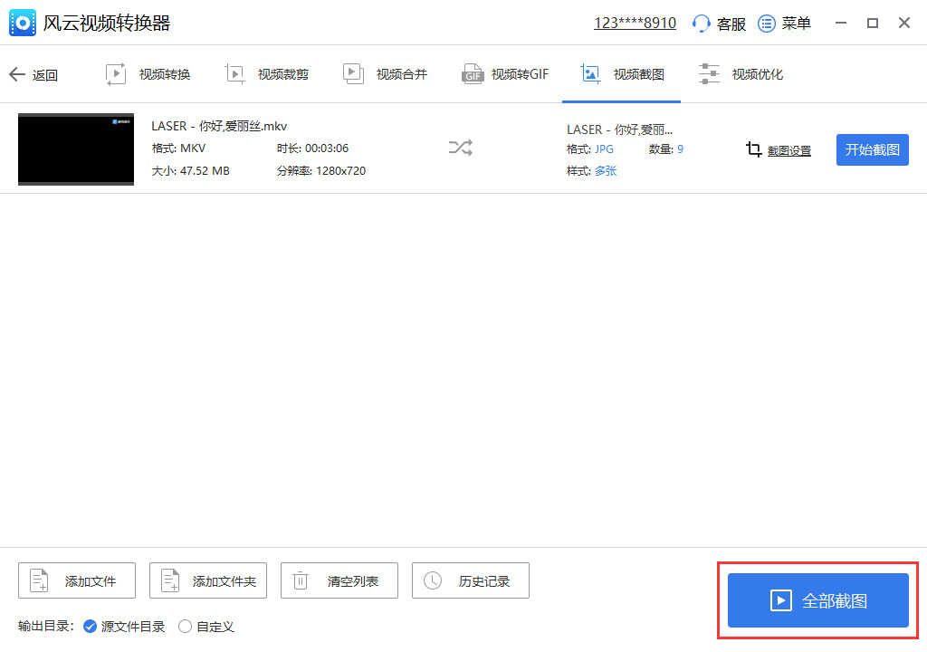Viewport: 927px width, 652px height.
Task: Click the video thumbnail preview
Action: 76,149
